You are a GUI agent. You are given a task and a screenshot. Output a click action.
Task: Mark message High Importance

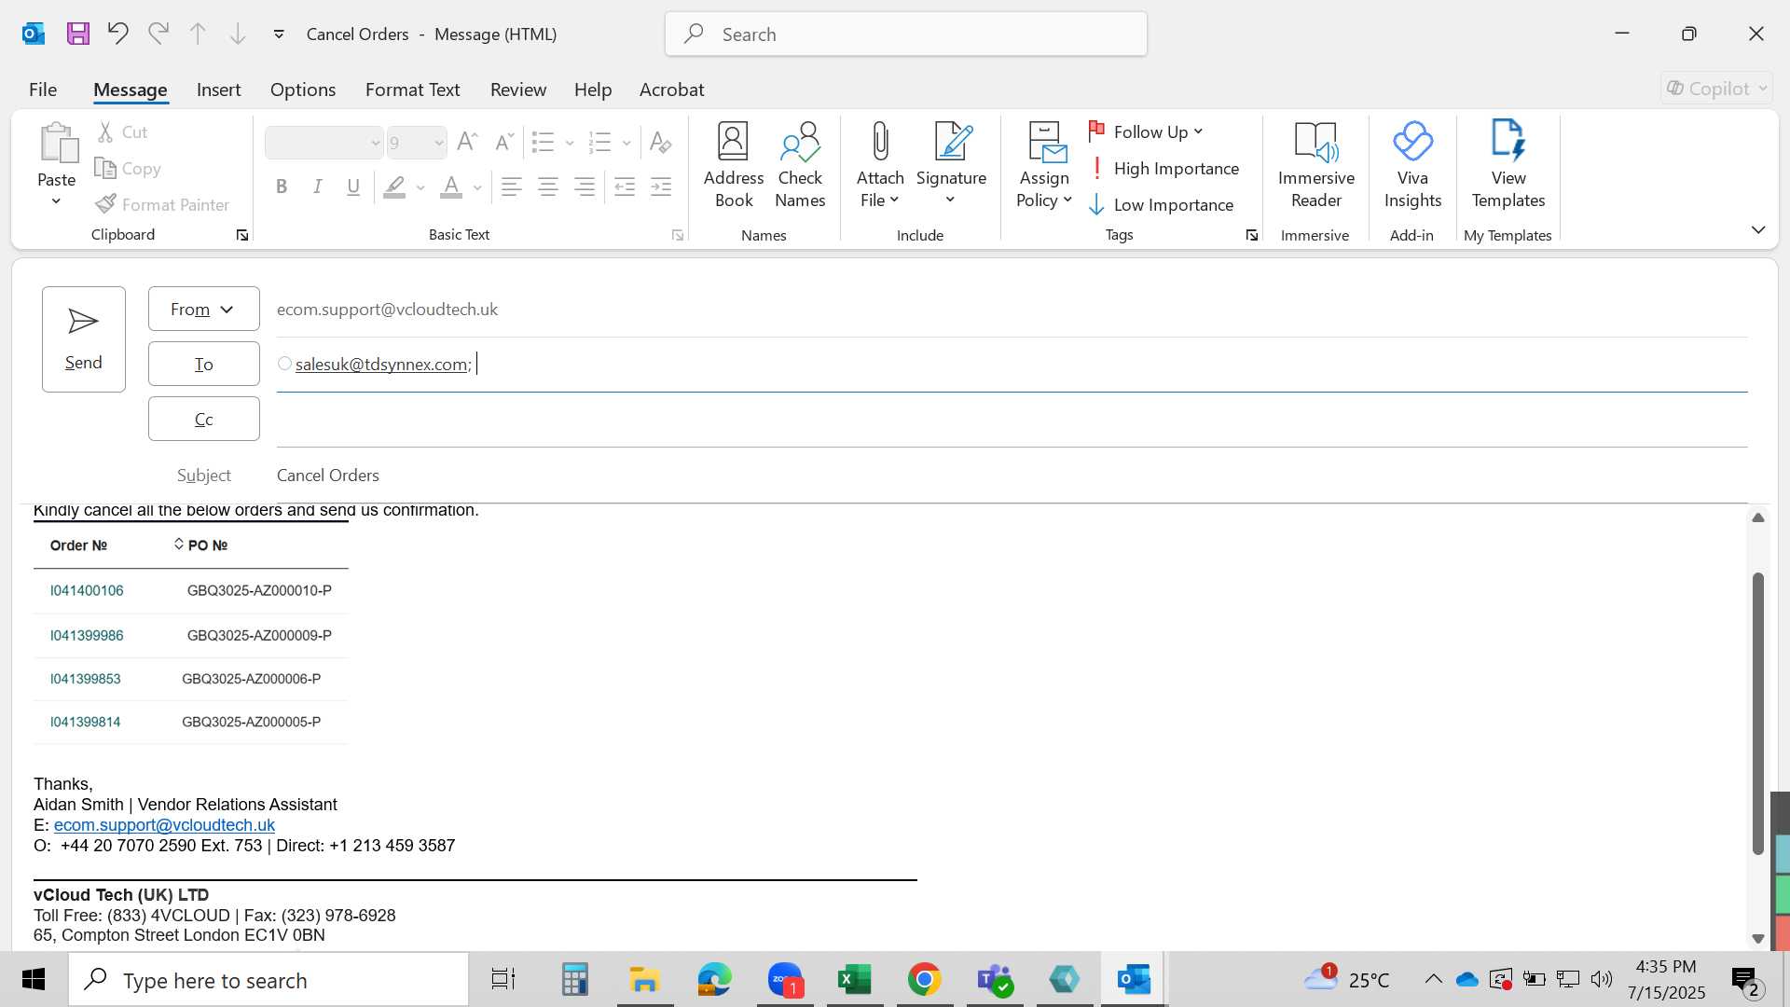click(x=1164, y=168)
